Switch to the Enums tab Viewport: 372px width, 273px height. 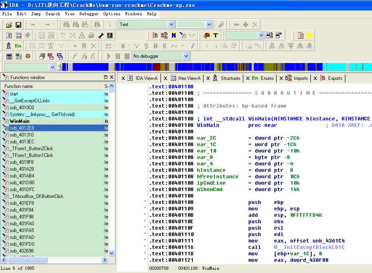(263, 78)
